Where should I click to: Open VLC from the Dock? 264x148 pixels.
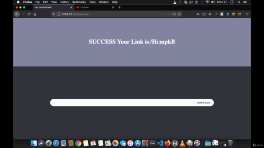coord(182,143)
